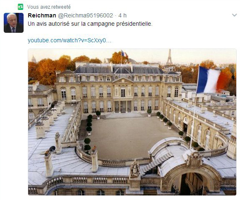240x200 pixels.
Task: Open the Élysée palace preview image
Action: click(132, 122)
